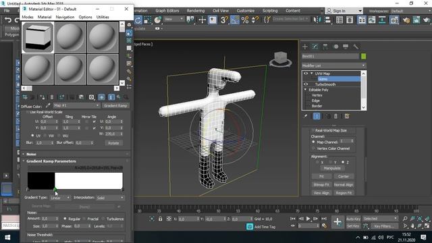Click Get Material icon in Material Editor
432x243 pixels.
(x=25, y=97)
